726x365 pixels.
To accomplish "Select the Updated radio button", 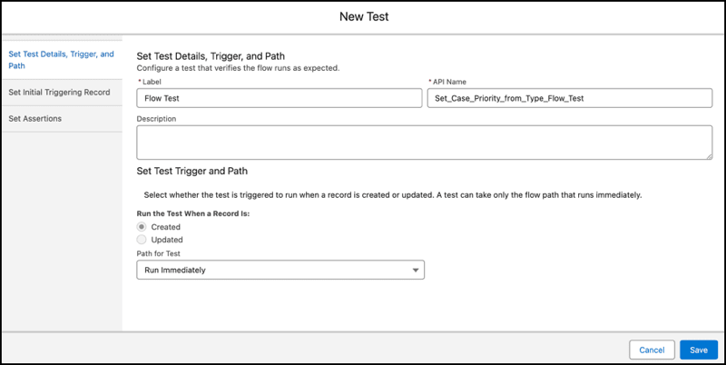I will [142, 240].
